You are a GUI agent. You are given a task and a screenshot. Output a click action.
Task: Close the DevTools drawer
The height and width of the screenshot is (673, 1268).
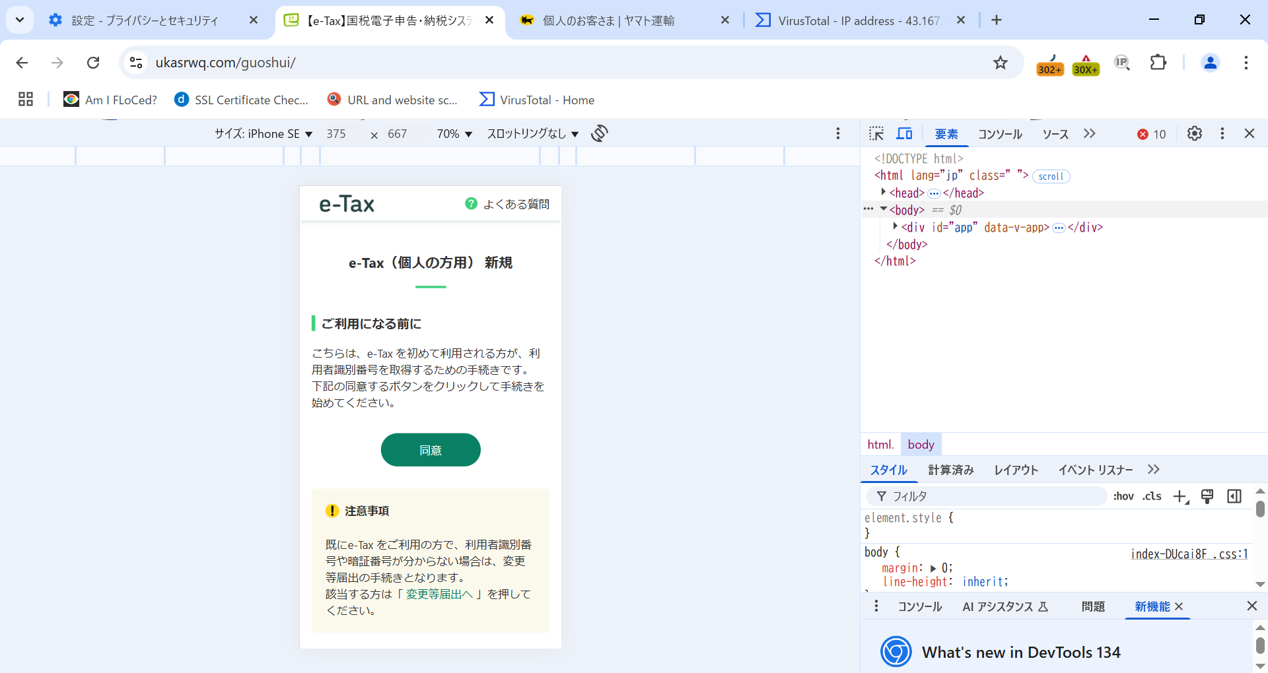pos(1251,606)
